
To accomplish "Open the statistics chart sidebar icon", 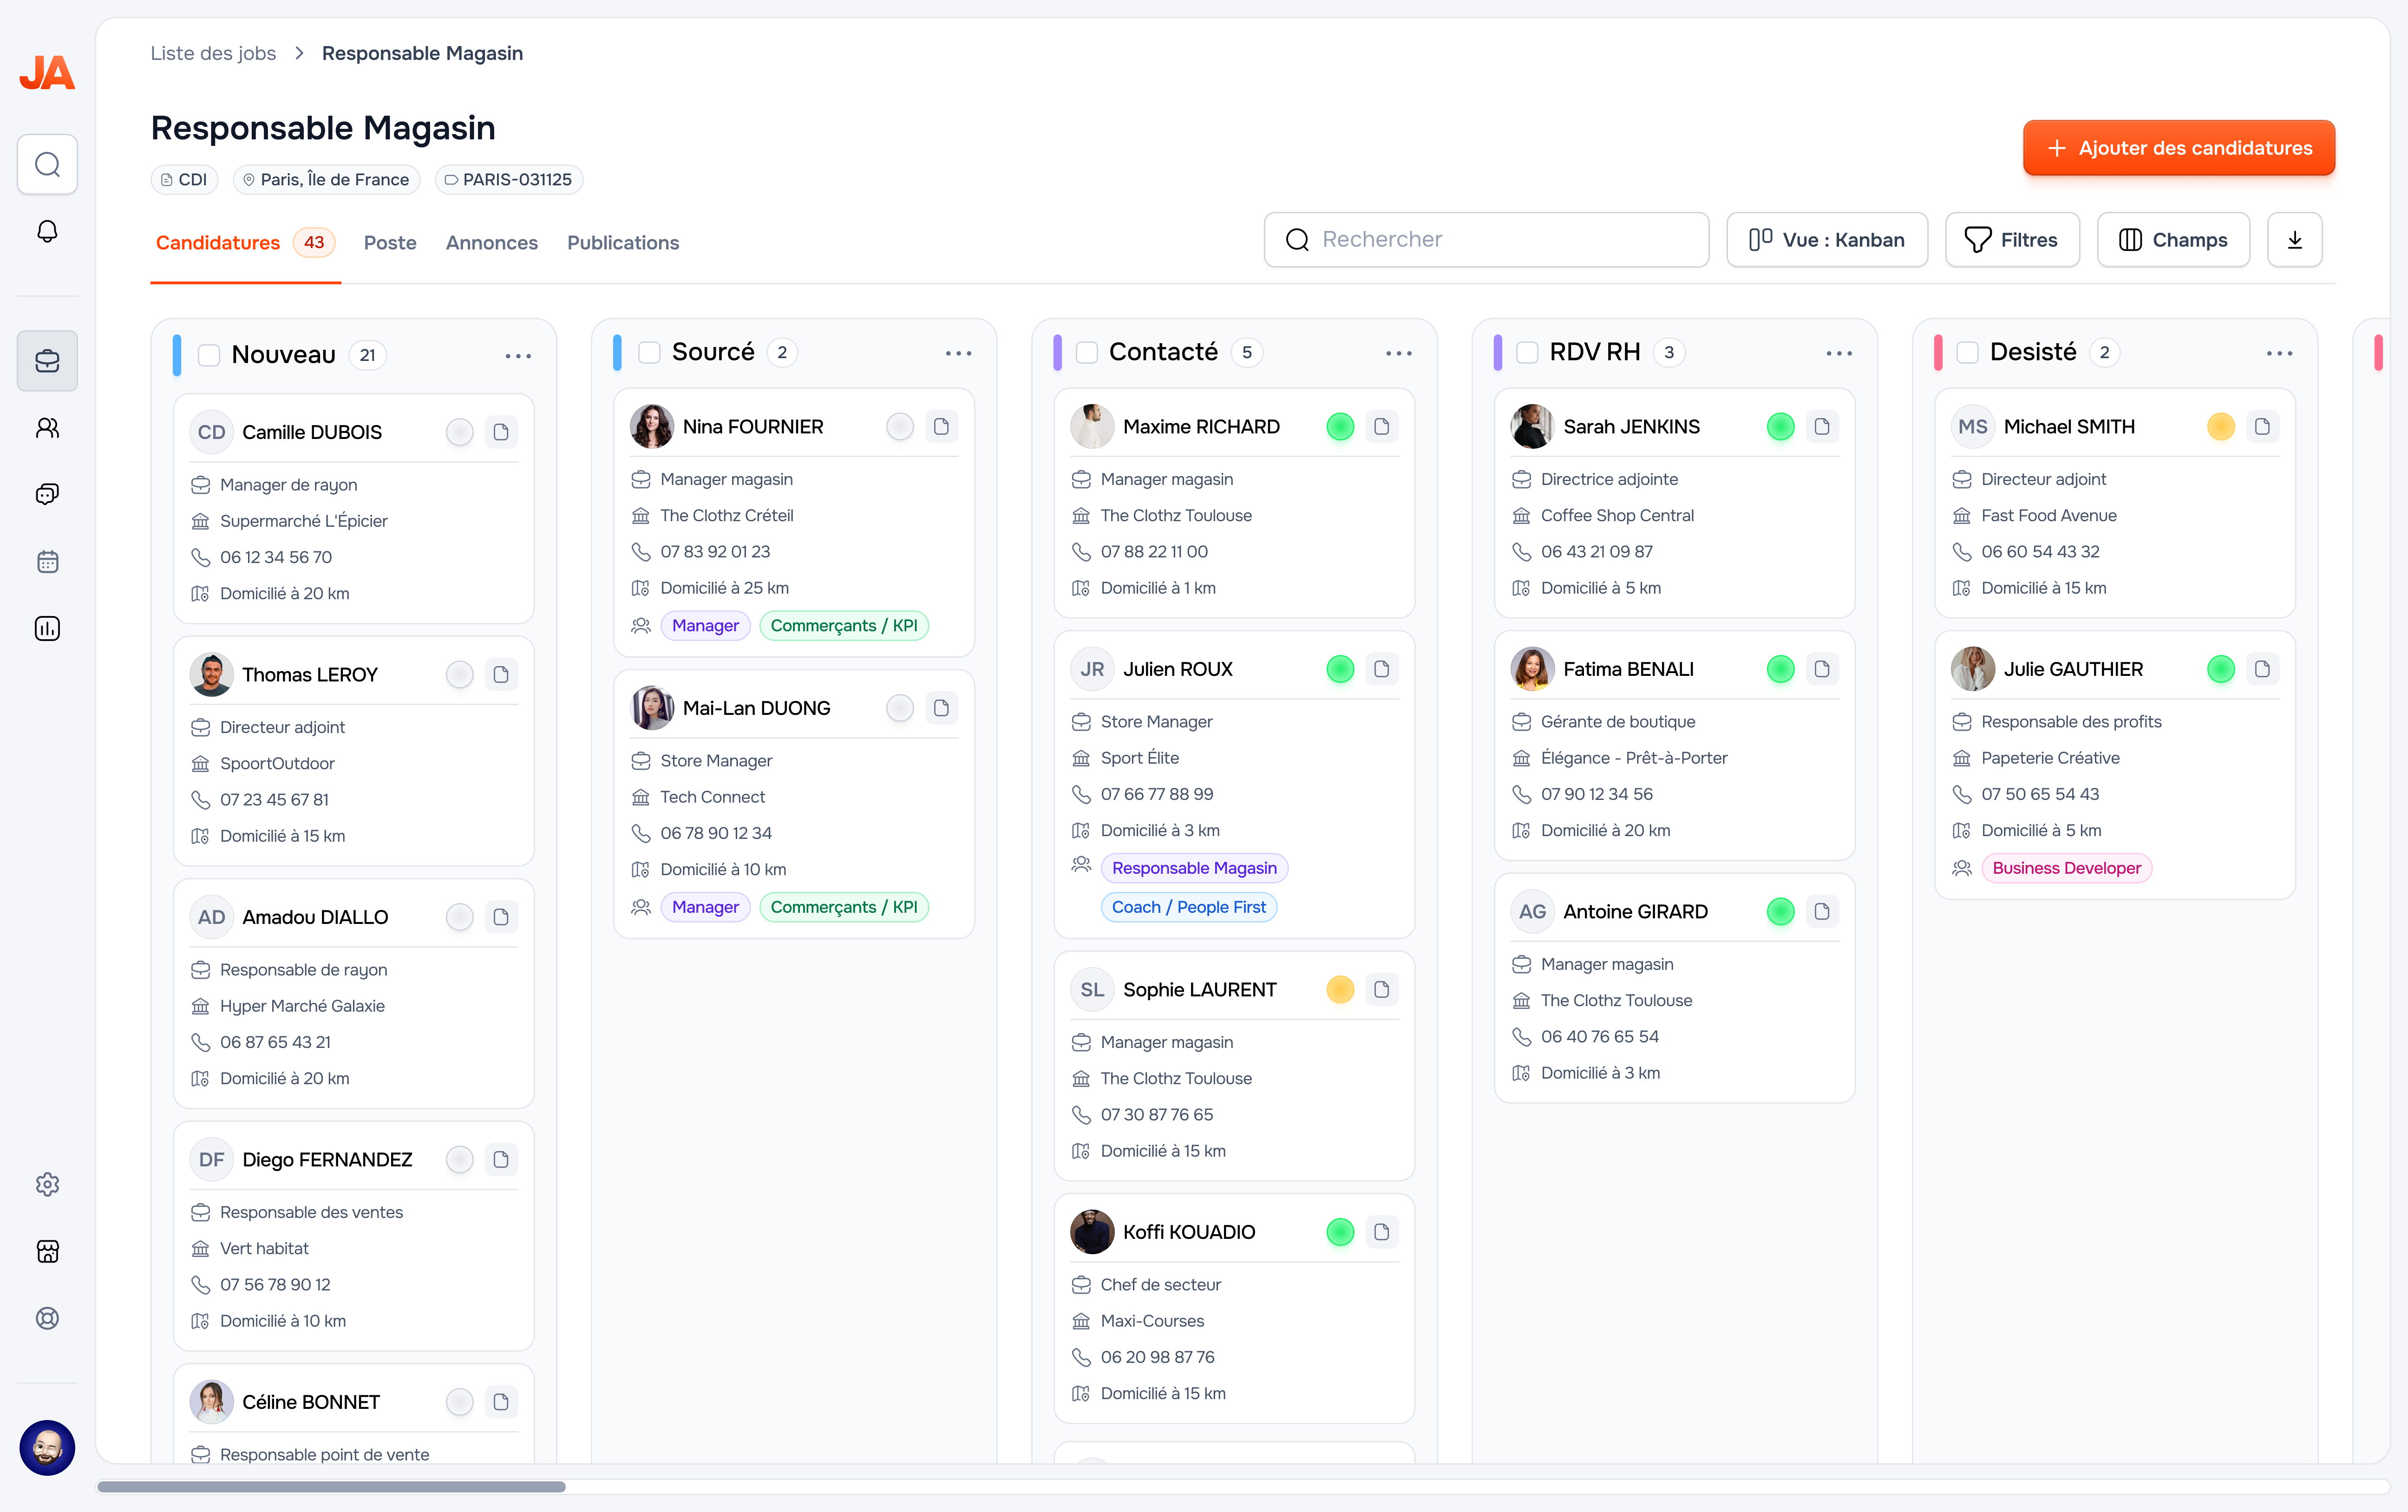I will [47, 628].
